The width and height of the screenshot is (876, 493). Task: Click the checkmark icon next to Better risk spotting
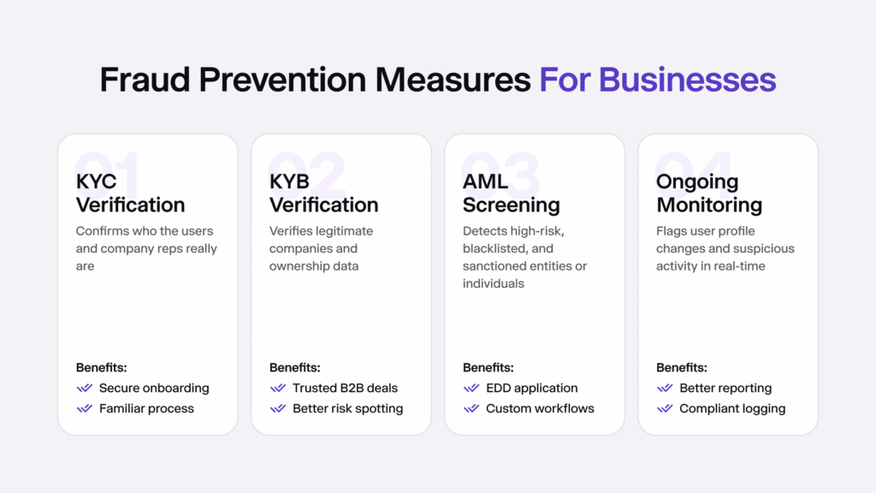[x=277, y=408]
